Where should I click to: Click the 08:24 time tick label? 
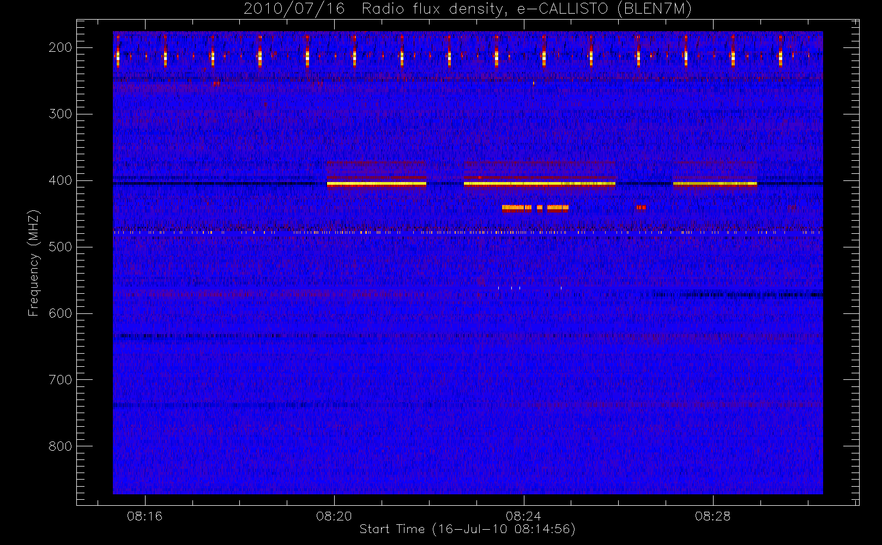[x=523, y=516]
